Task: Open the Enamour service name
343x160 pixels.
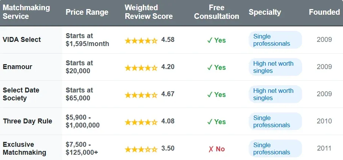Action: coord(17,67)
